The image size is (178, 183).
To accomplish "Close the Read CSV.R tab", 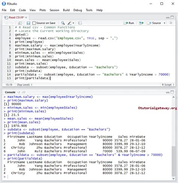I will tap(26, 18).
